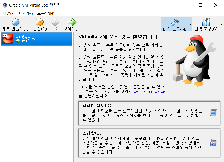Screen dimensions: 224x162
Task: Click the CentOS red hat OS icon
Action: click(x=8, y=39)
